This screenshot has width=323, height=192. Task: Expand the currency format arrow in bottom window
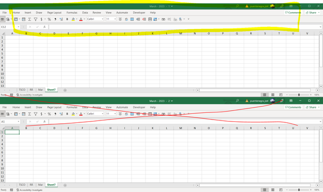coord(45,114)
